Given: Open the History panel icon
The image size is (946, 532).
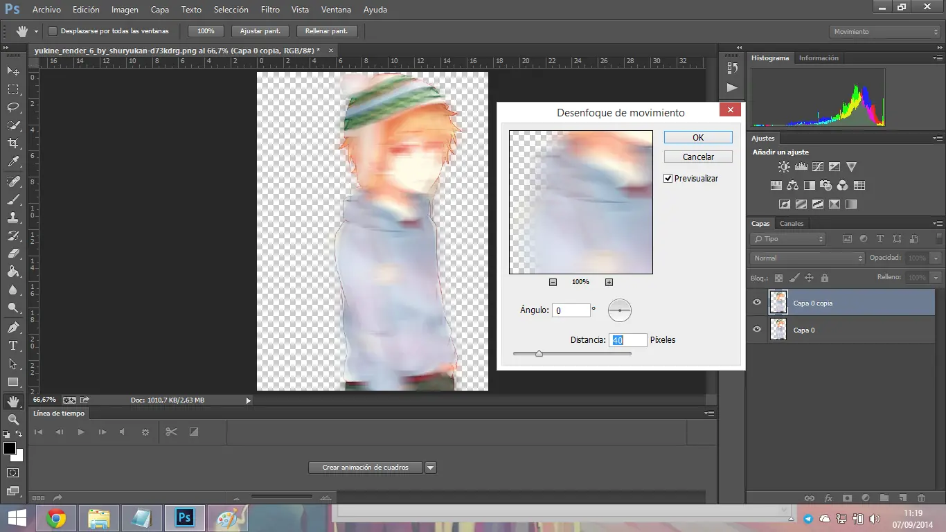Looking at the screenshot, I should pyautogui.click(x=732, y=68).
